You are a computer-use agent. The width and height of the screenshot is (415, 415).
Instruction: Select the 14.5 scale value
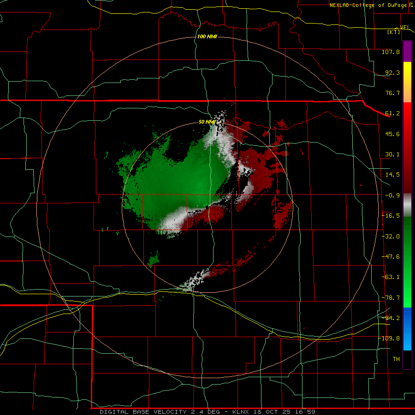(x=392, y=175)
